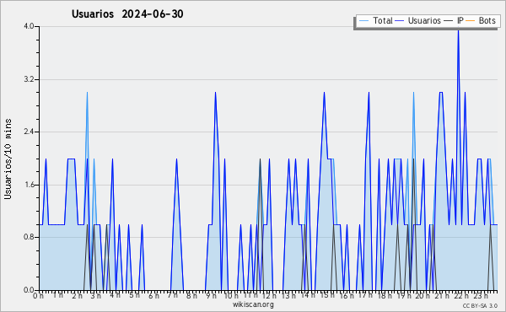Screen dimensions: 506x312
Task: Click the y-axis value 2.4
Action: (x=29, y=132)
